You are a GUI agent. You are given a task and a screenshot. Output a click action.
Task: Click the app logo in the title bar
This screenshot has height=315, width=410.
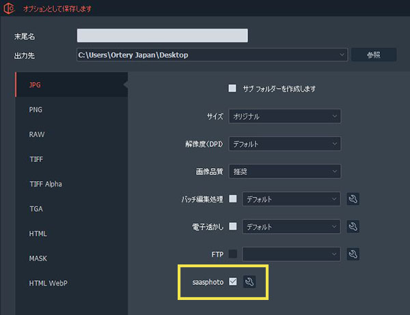[10, 10]
